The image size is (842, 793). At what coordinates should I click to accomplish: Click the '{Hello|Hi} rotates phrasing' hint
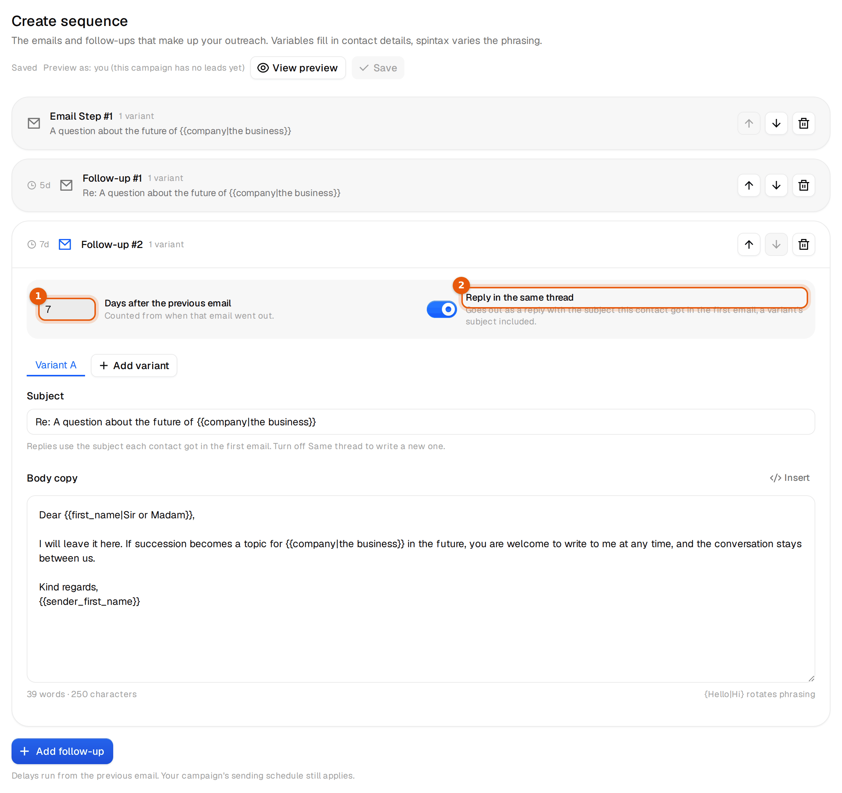point(759,694)
